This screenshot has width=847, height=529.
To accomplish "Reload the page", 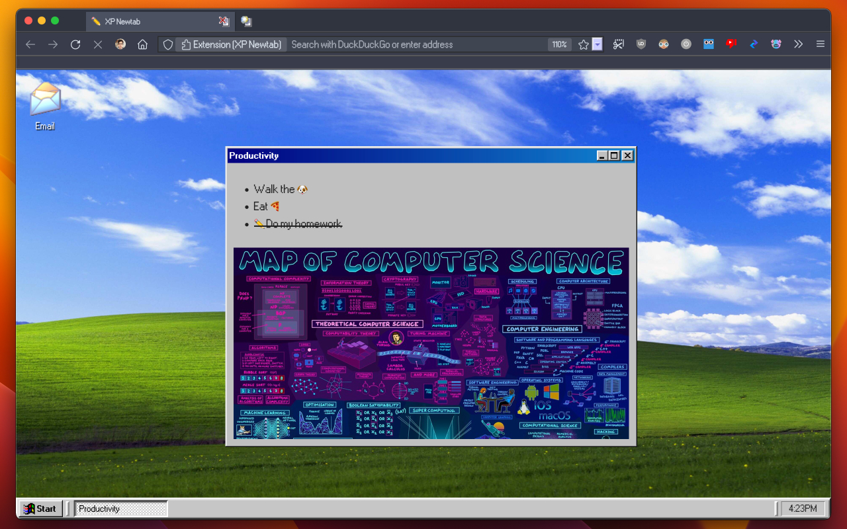I will coord(75,44).
